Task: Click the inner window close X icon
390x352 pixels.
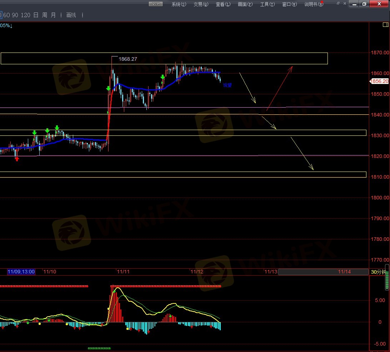Action: [345, 4]
